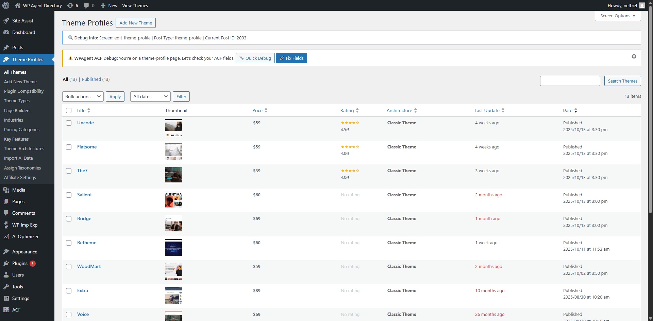Click the Search Themes text input
This screenshot has height=321, width=653.
point(570,81)
